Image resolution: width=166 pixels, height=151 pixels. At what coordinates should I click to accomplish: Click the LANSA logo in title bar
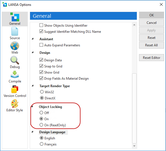pos(5,4)
